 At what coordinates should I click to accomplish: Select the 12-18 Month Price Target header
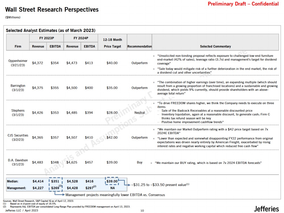coord(112,43)
